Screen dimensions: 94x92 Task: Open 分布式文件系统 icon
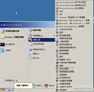(x=57, y=29)
